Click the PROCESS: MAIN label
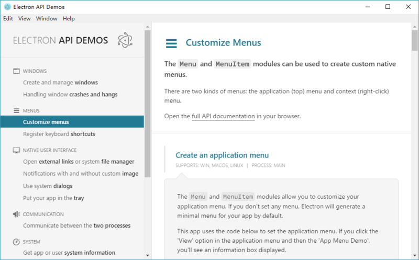This screenshot has height=260, width=419. (x=268, y=165)
